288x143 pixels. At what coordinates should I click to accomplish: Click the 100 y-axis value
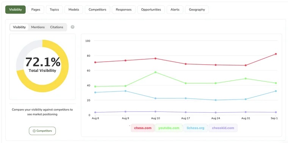[x=88, y=41]
